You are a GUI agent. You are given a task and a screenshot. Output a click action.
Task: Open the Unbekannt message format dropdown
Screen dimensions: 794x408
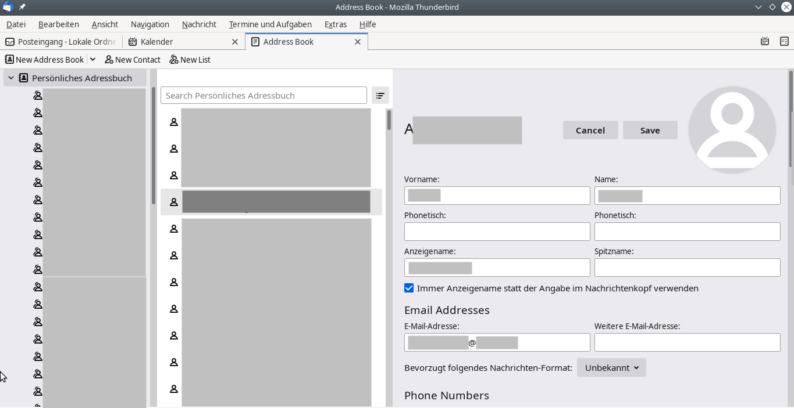point(611,367)
